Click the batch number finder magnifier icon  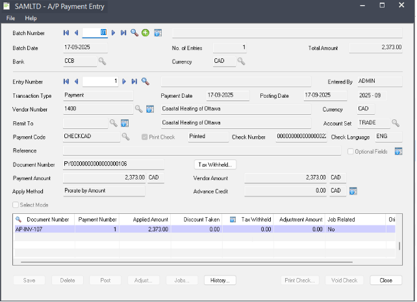134,32
